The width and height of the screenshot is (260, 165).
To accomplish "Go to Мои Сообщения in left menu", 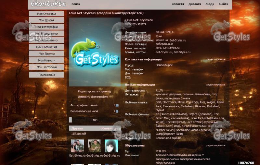I will (46, 47).
